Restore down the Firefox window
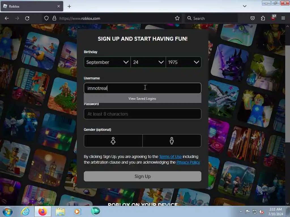This screenshot has height=217, width=290. point(276,3)
